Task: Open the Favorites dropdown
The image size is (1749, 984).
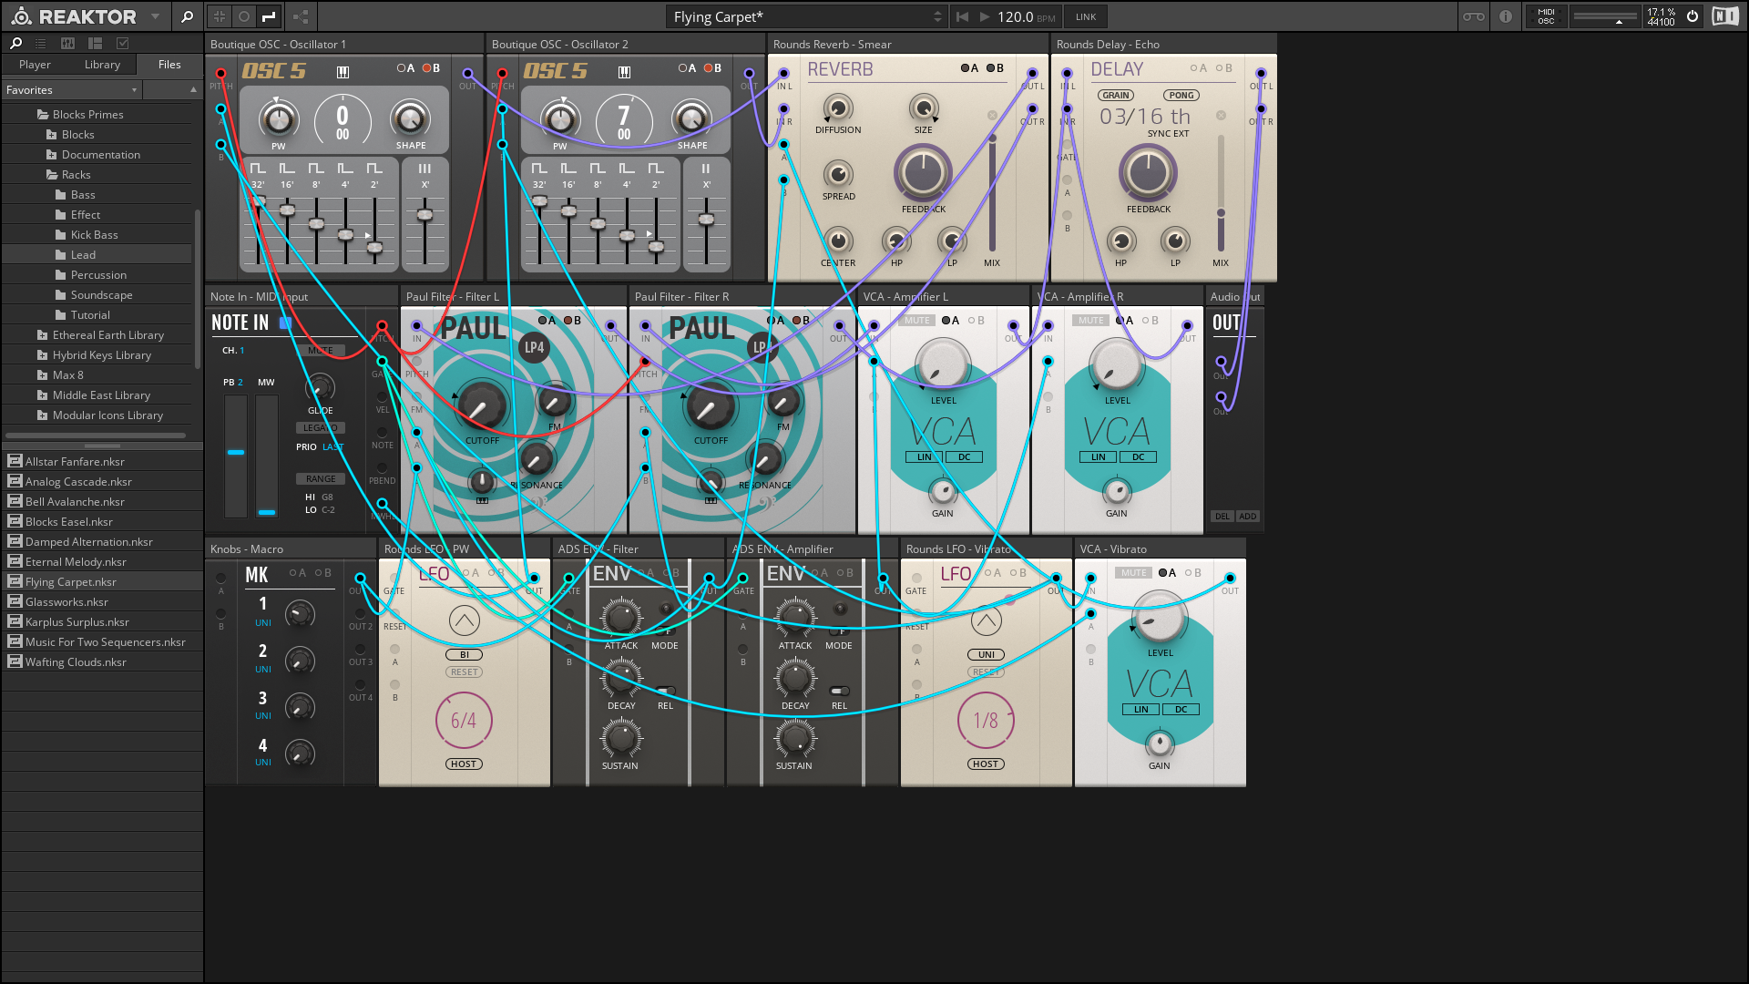Action: coord(72,89)
